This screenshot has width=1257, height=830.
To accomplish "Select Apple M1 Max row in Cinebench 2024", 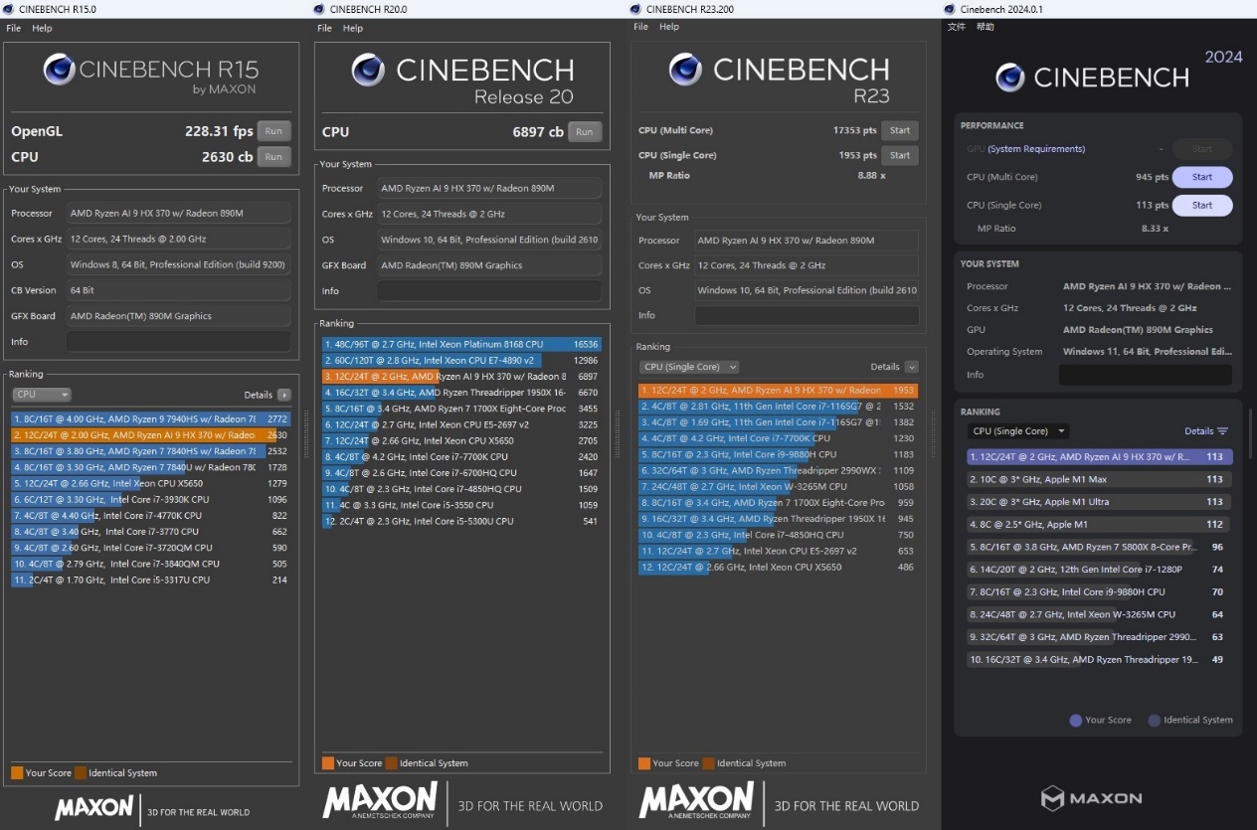I will (x=1100, y=479).
